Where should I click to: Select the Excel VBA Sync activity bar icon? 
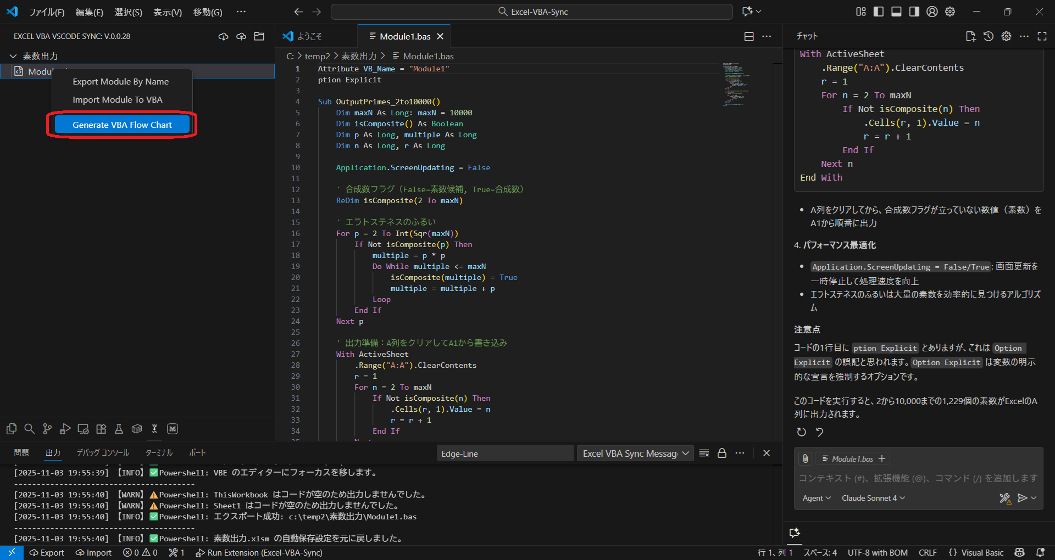[x=154, y=429]
